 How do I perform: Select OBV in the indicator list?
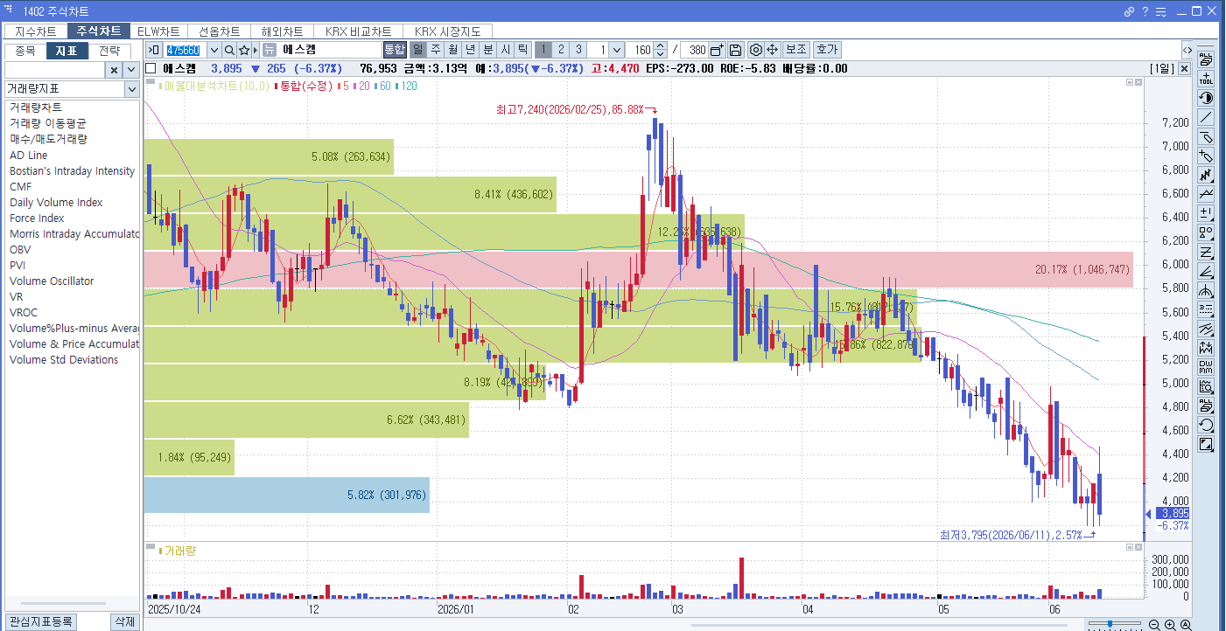pos(20,250)
